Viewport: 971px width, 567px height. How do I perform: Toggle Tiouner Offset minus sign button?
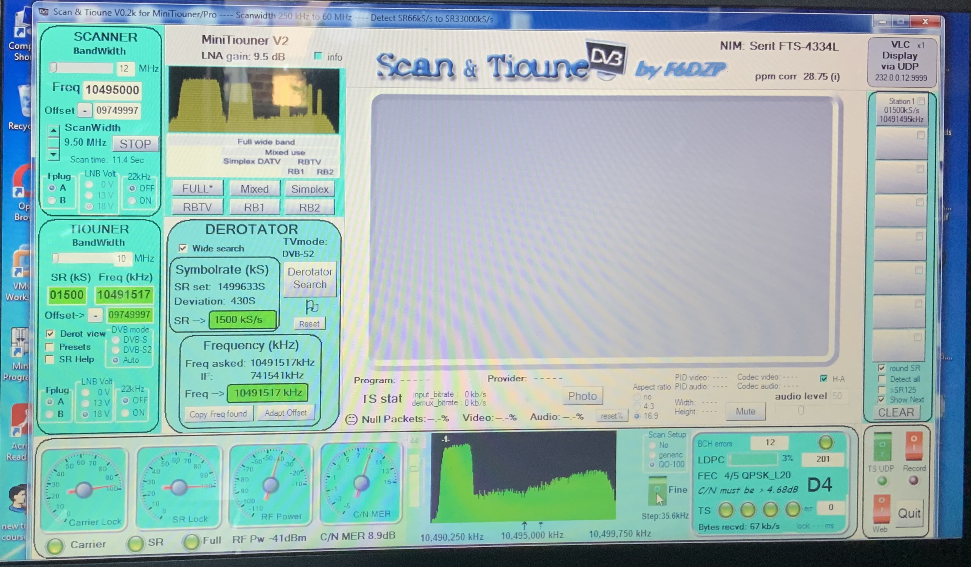click(x=95, y=315)
